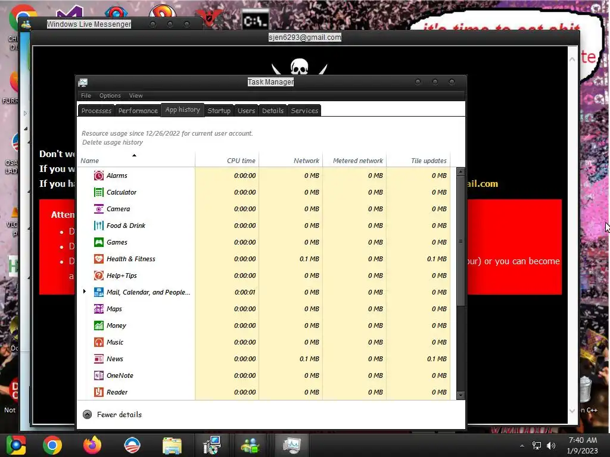Click the Start button on taskbar
The height and width of the screenshot is (457, 610).
[x=16, y=445]
